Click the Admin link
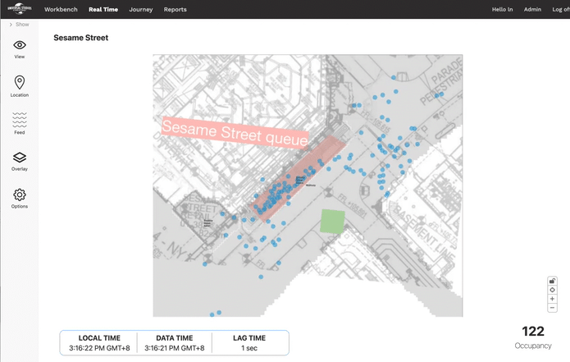This screenshot has height=362, width=570. pyautogui.click(x=532, y=10)
